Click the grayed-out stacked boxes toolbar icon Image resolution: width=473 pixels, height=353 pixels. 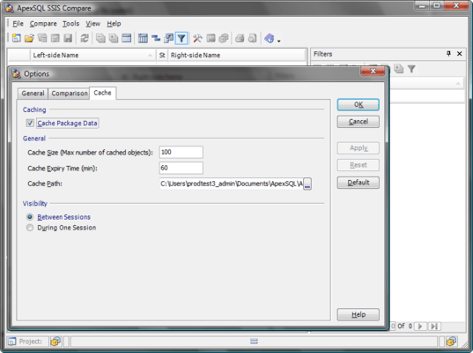[224, 38]
